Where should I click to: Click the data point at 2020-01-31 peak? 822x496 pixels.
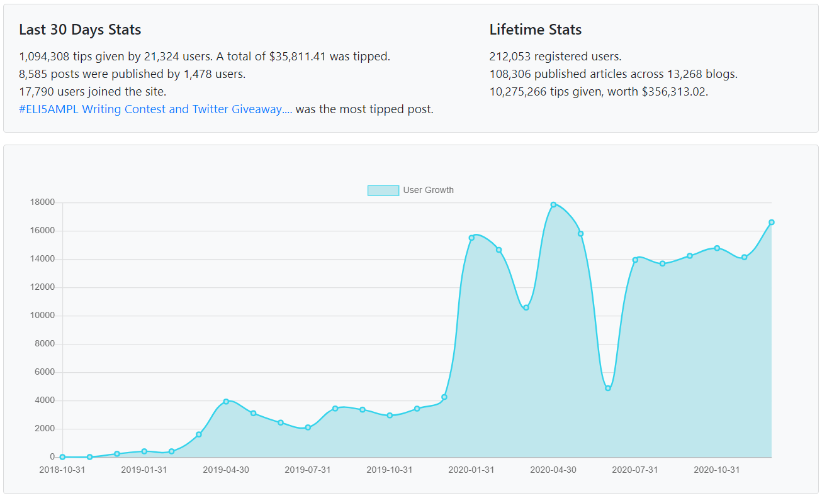click(x=471, y=238)
